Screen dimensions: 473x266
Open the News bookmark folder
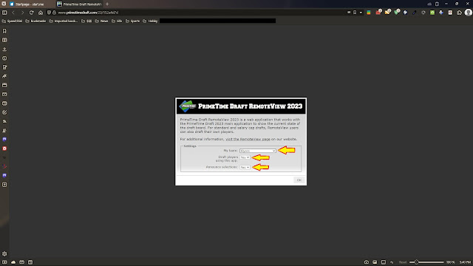pos(101,21)
